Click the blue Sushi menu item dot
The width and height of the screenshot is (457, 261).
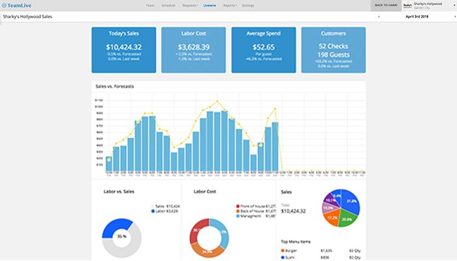[283, 258]
